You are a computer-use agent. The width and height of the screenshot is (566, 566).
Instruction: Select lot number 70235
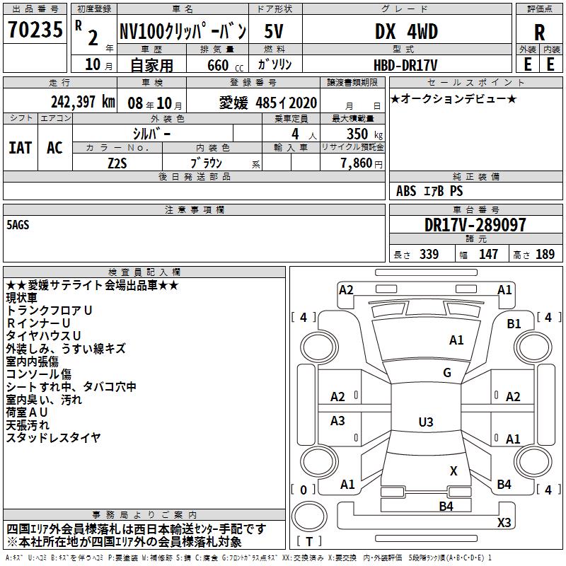(35, 30)
